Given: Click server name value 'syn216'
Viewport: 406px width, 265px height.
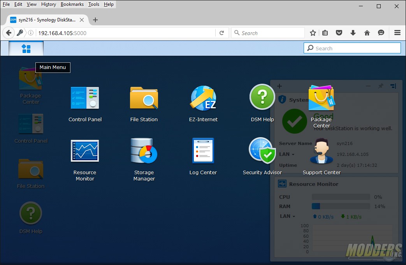Looking at the screenshot, I should tap(344, 143).
